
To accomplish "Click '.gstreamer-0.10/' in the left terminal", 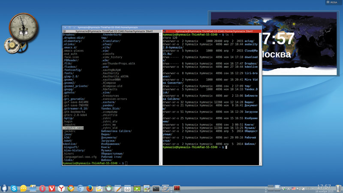I will pos(76,109).
